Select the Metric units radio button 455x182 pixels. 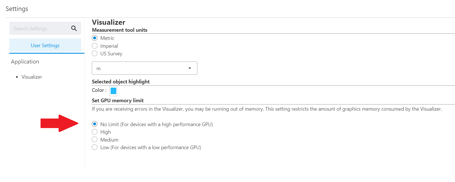click(95, 38)
